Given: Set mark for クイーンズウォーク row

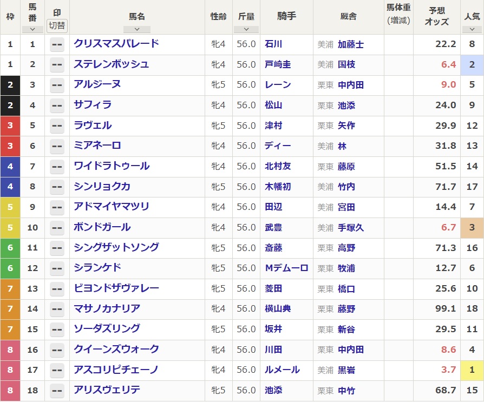Looking at the screenshot, I should [57, 350].
